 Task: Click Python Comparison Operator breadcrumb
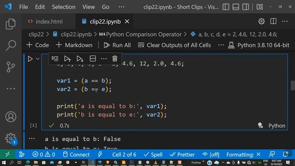coord(140,35)
